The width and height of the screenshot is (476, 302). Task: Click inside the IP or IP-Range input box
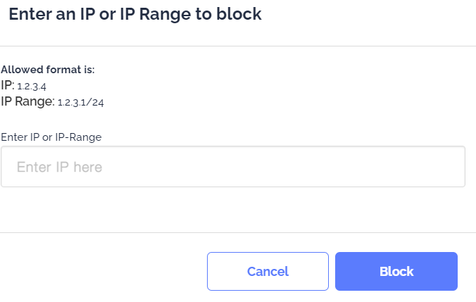click(232, 167)
